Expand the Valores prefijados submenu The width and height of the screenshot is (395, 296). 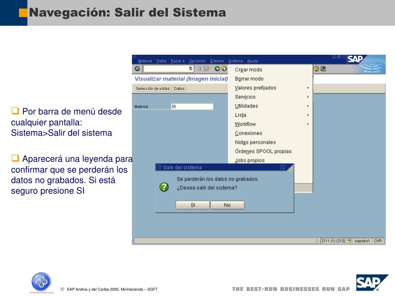(270, 88)
